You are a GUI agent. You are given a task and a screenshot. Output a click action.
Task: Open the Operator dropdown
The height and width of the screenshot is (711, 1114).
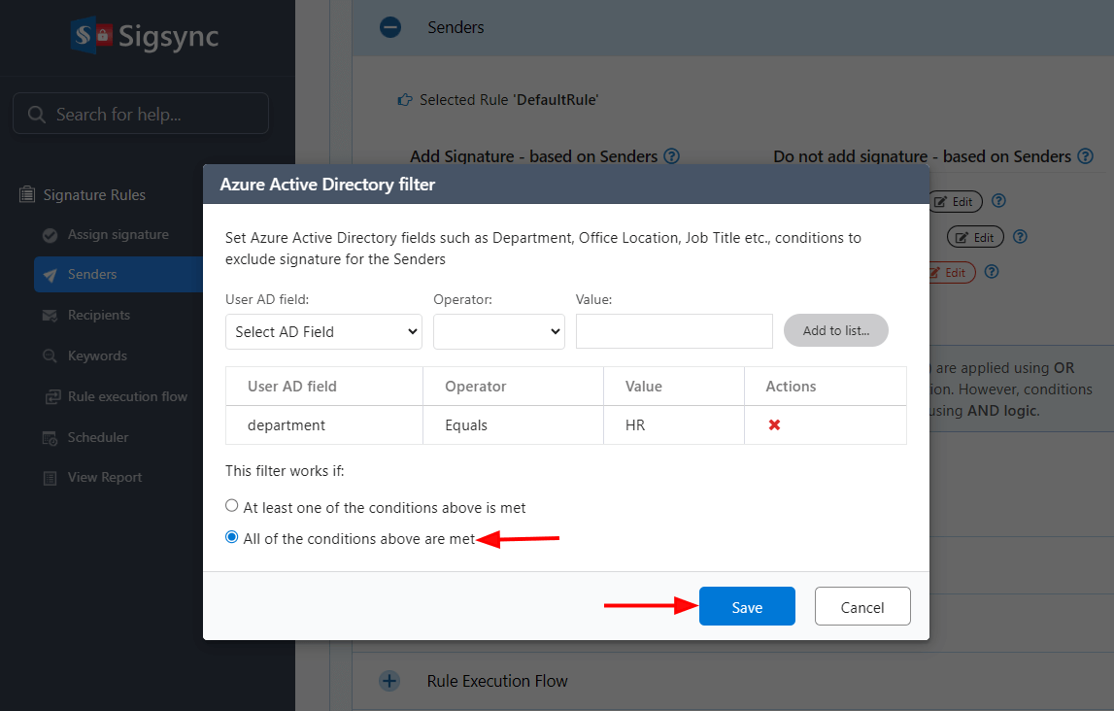point(498,331)
